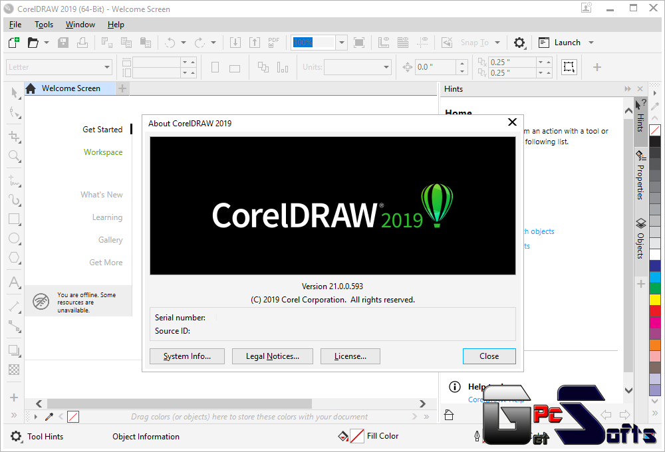The image size is (665, 452).
Task: Toggle Treat as filled bounding box icon
Action: point(569,67)
